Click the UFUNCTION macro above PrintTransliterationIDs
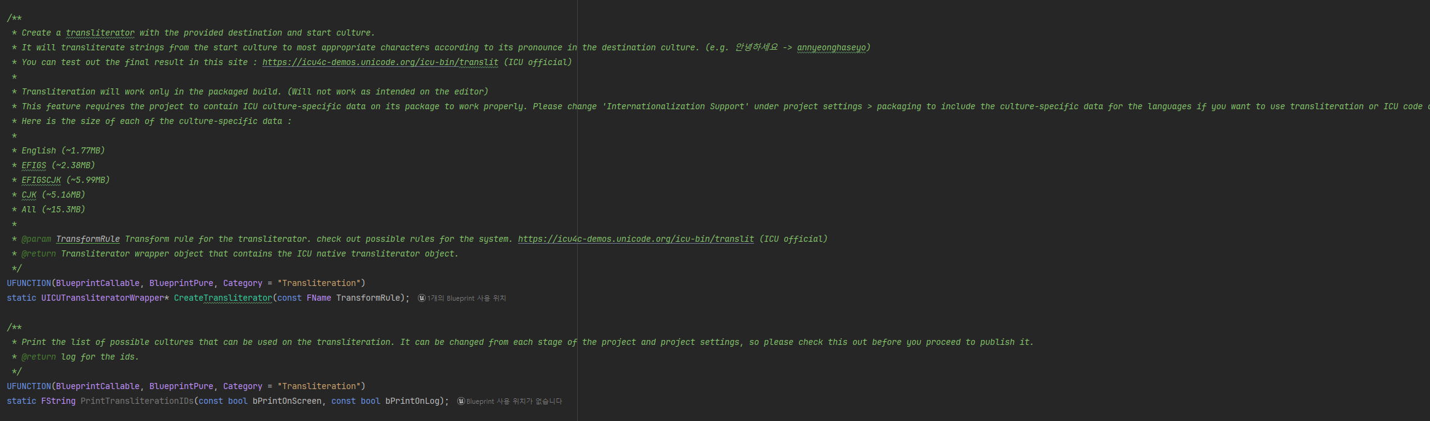Viewport: 1430px width, 421px height. 29,386
